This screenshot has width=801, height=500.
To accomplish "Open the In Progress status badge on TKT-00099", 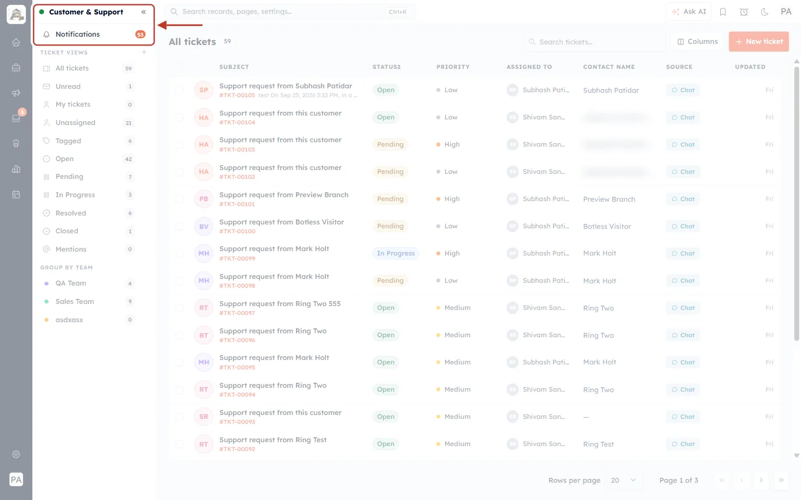I will pos(395,253).
